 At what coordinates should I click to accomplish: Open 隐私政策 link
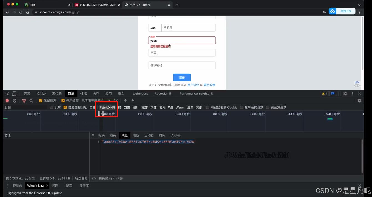209,85
